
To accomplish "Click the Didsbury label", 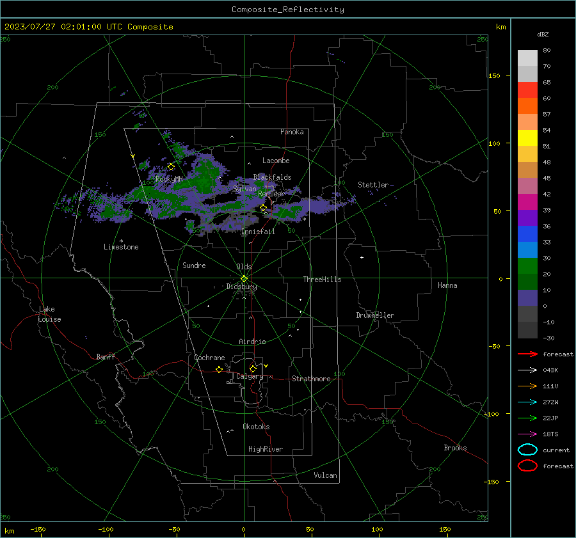I will click(241, 287).
